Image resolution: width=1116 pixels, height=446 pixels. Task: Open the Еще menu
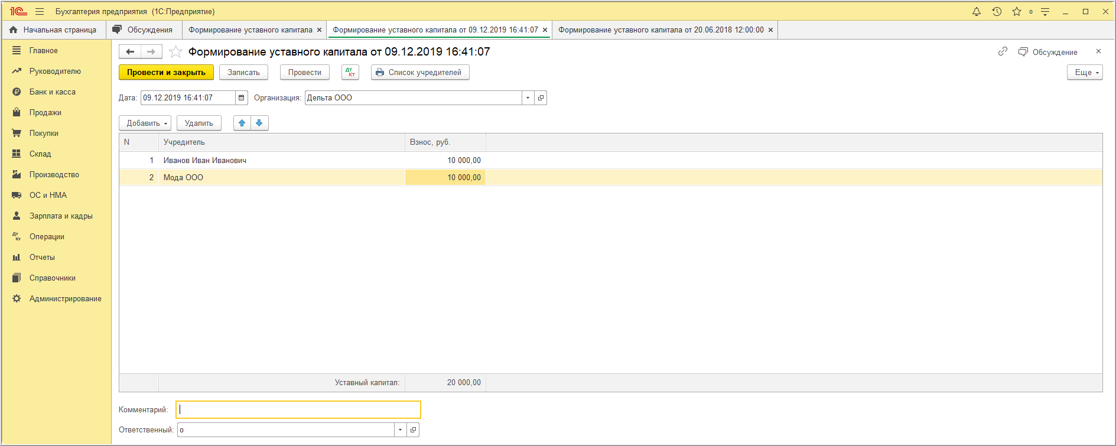click(x=1084, y=73)
